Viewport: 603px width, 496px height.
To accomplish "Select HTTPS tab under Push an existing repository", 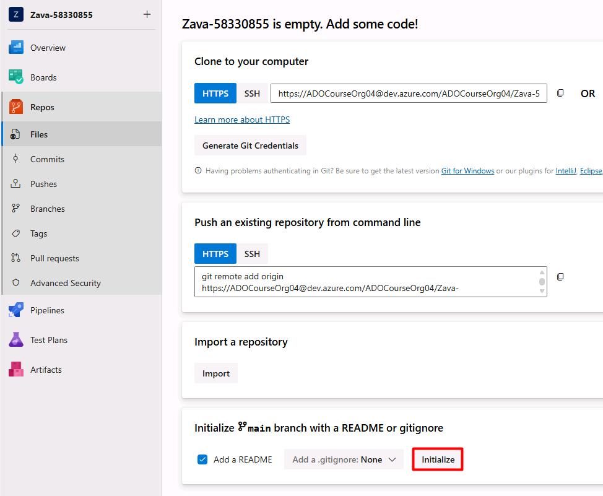I will pos(215,254).
